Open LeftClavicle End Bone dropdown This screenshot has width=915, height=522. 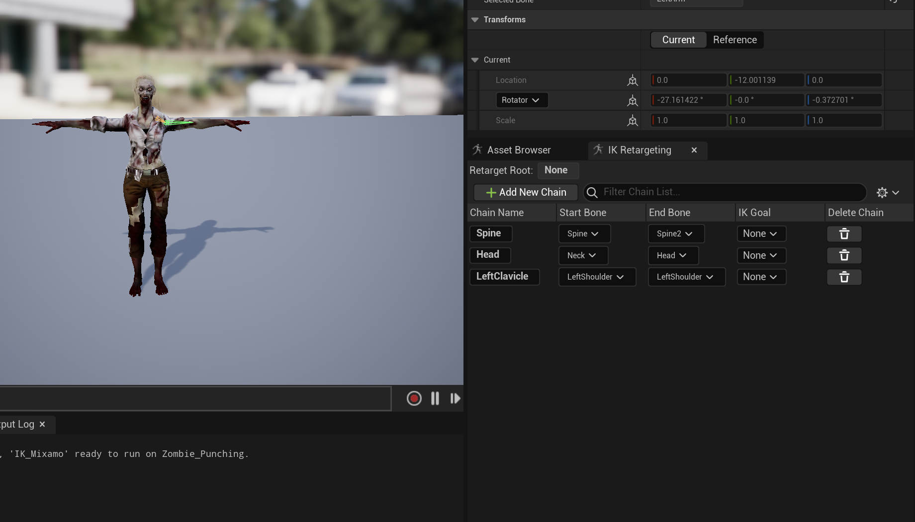687,277
